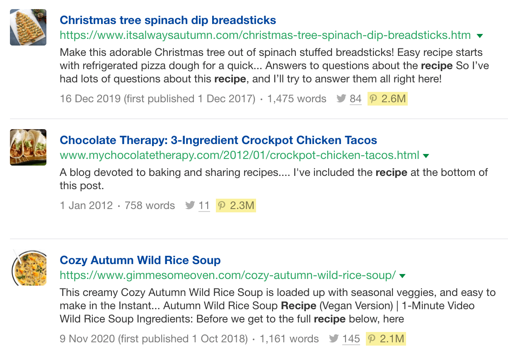The image size is (508, 351).
Task: Open the Christmas tree spinach dip breadsticks article
Action: (x=168, y=20)
